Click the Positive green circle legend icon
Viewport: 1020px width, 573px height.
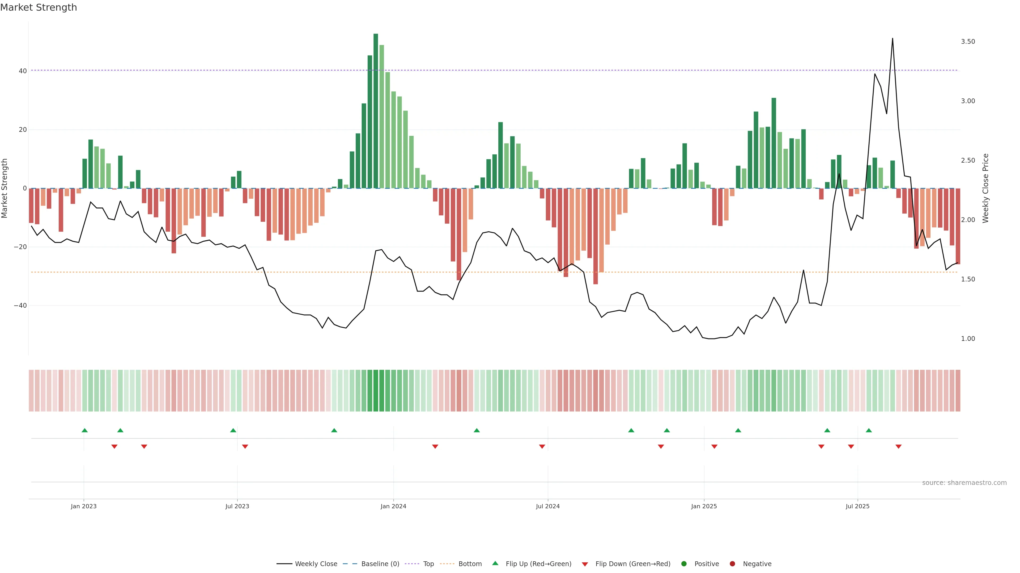[x=684, y=564]
